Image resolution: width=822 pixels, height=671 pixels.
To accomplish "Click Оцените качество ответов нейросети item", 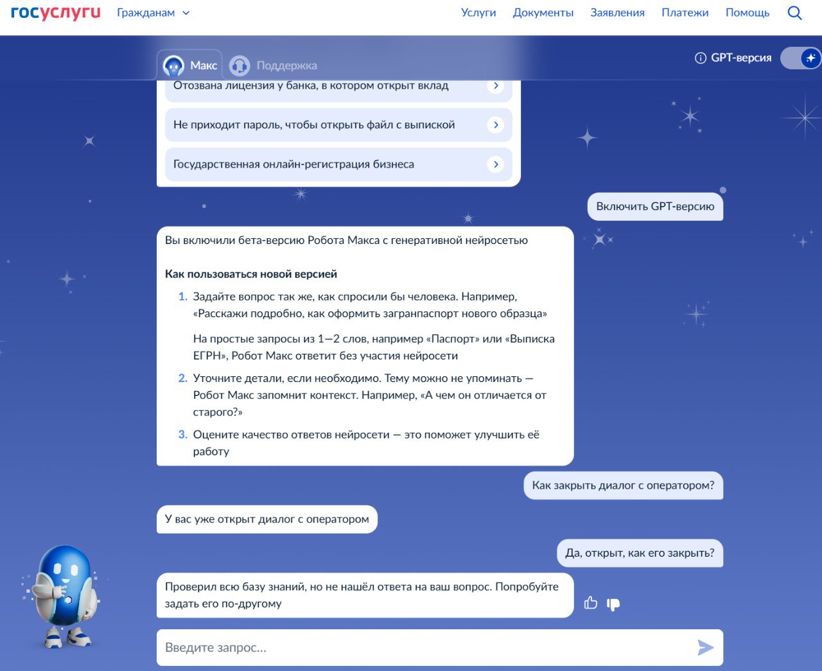I will 366,443.
